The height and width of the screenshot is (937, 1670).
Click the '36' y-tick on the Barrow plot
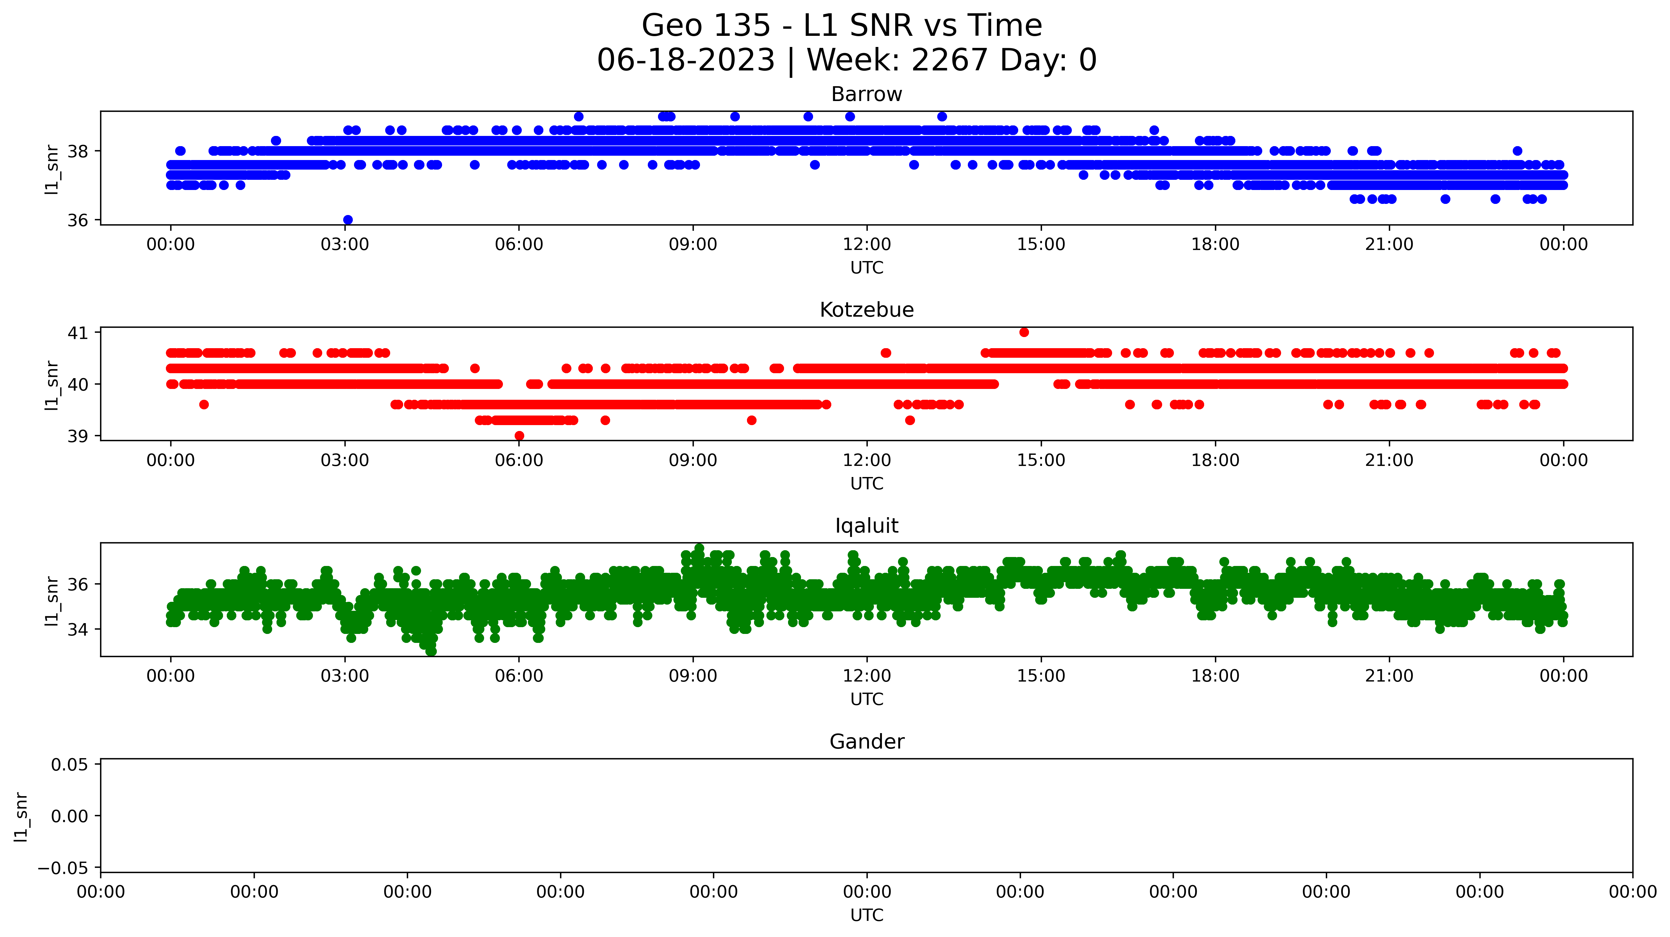pos(78,221)
